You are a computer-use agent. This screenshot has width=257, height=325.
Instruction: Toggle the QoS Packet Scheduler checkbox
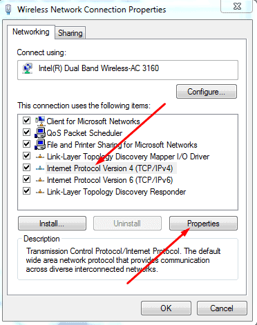click(x=26, y=132)
